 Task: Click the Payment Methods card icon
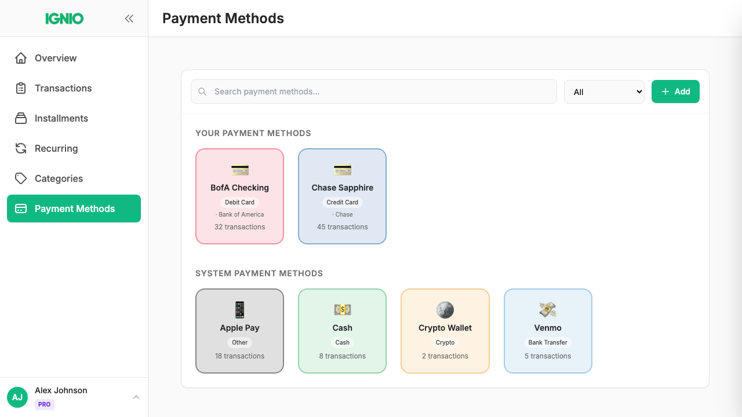pyautogui.click(x=21, y=209)
